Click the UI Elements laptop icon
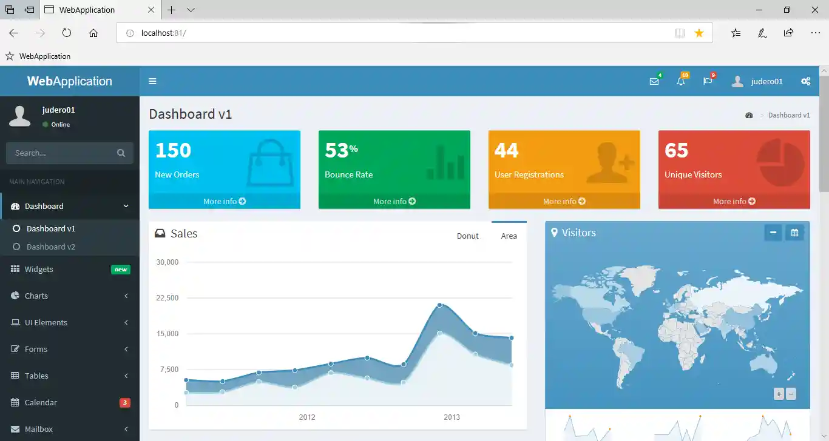The width and height of the screenshot is (829, 441). (x=15, y=322)
